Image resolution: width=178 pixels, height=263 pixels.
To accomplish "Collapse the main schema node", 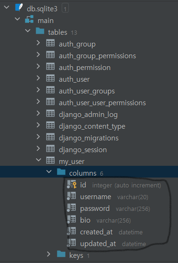I will click(x=17, y=19).
